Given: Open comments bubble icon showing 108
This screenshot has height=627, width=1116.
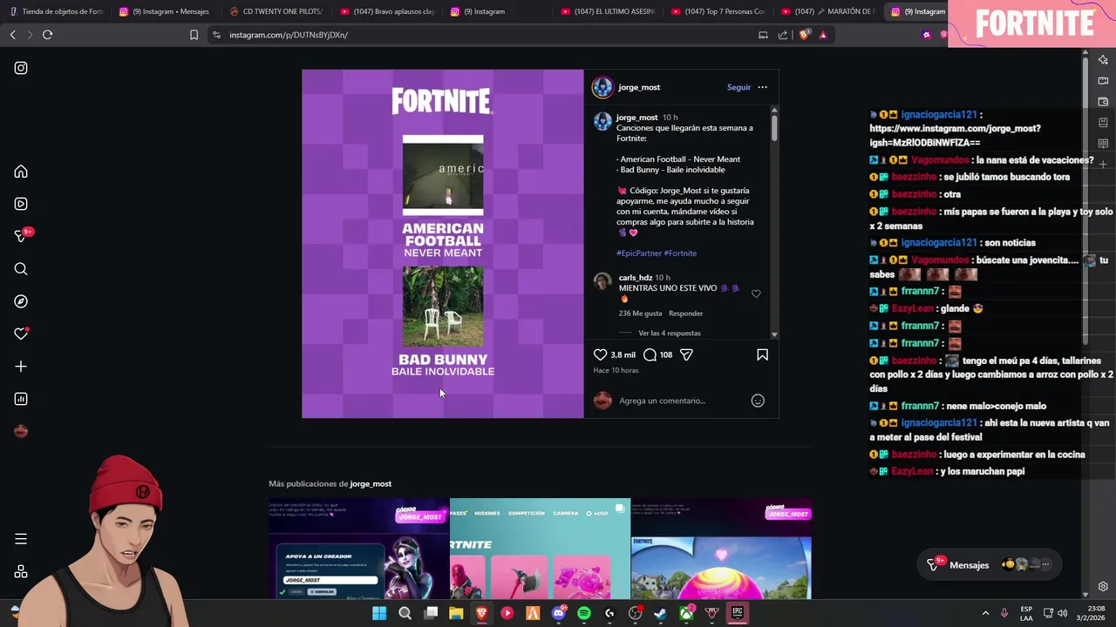Looking at the screenshot, I should pyautogui.click(x=650, y=354).
